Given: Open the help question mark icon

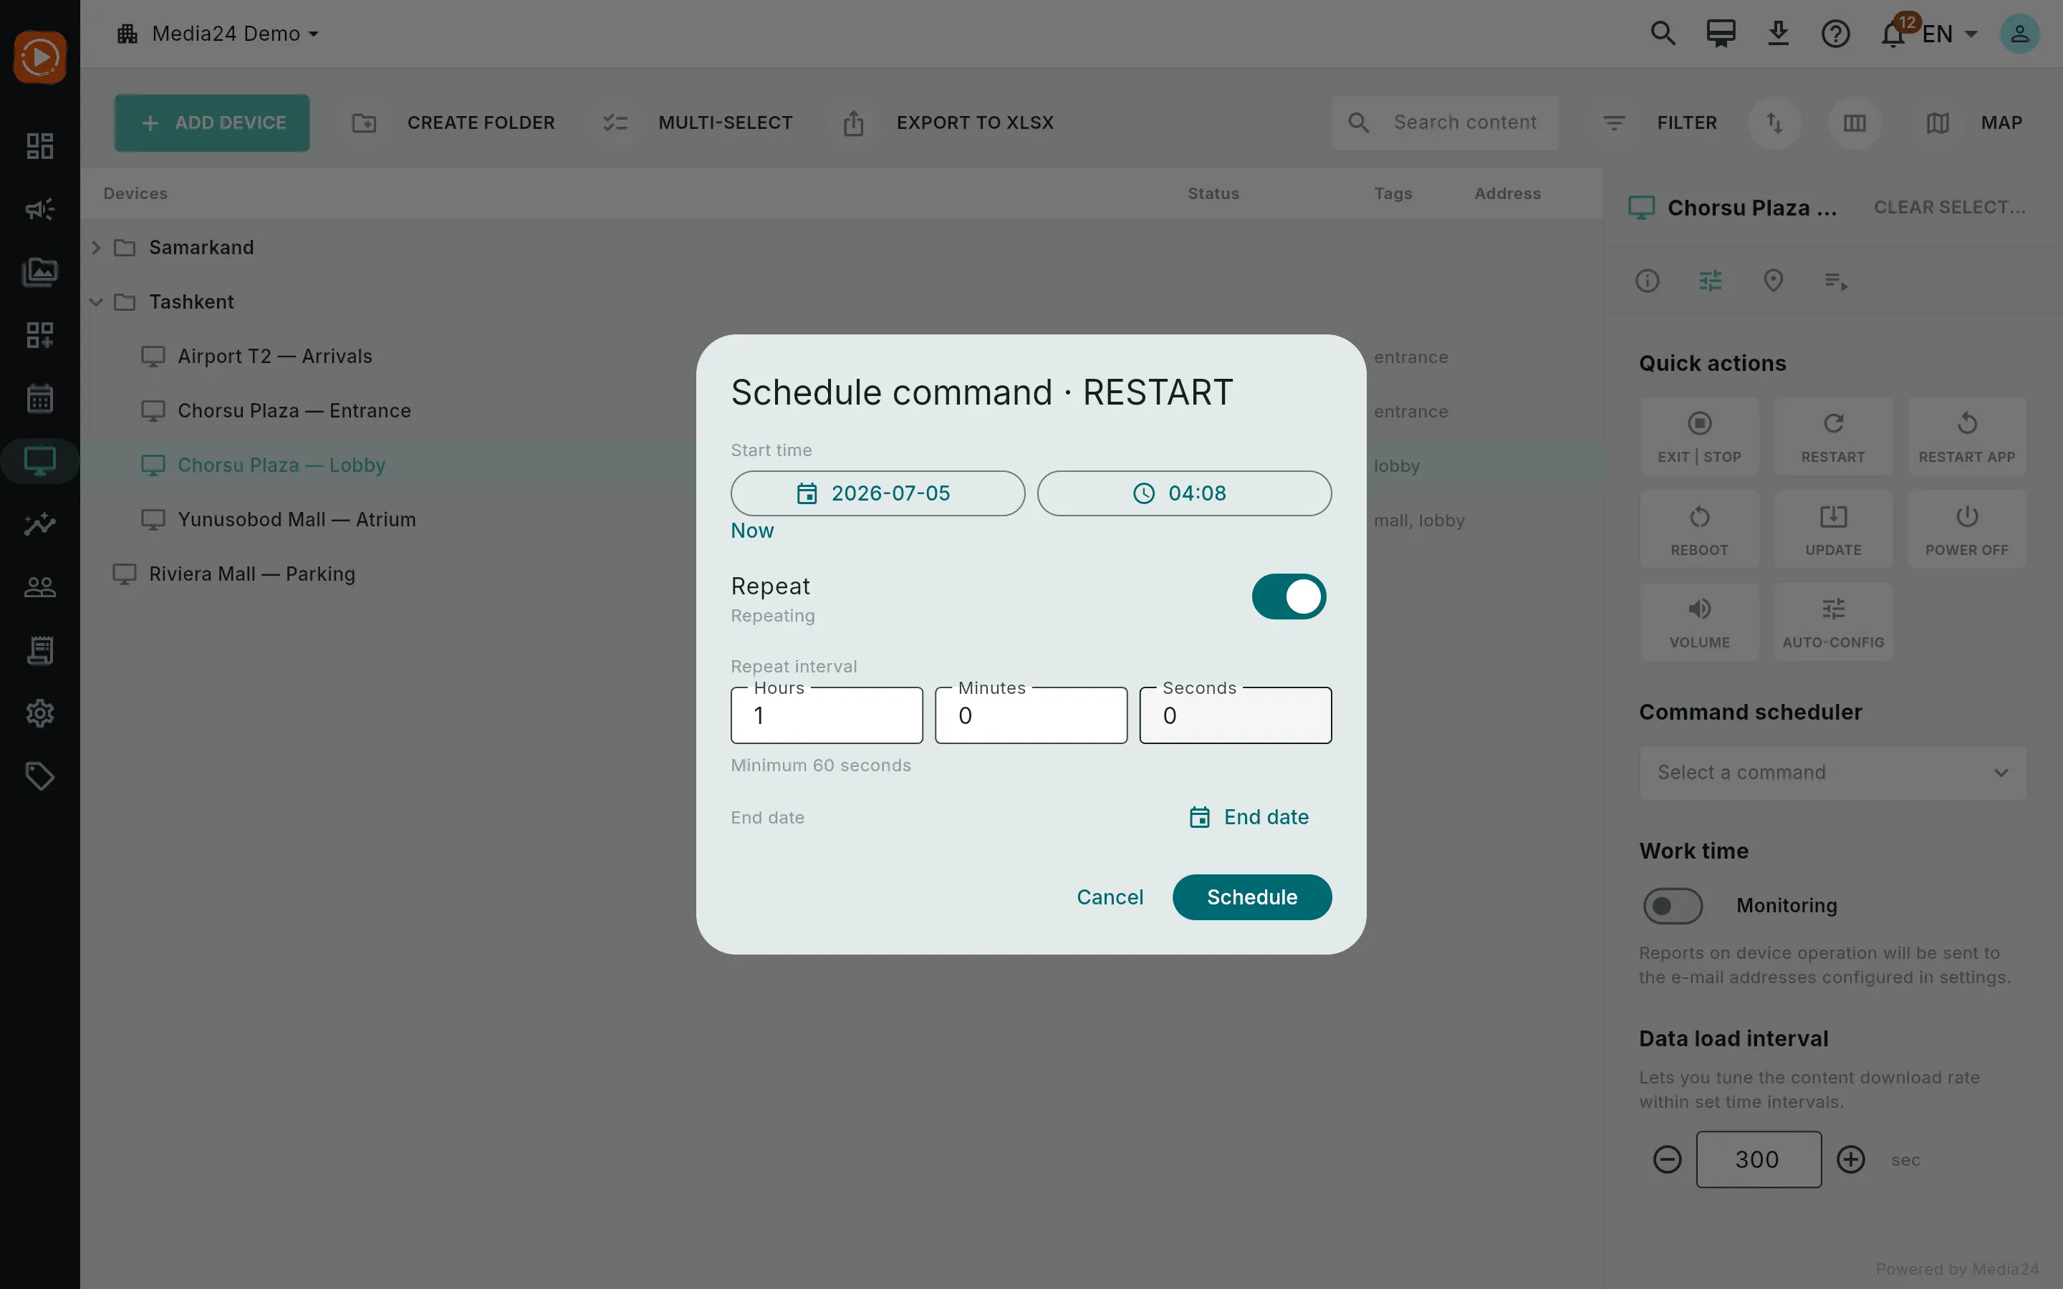Looking at the screenshot, I should tap(1835, 34).
